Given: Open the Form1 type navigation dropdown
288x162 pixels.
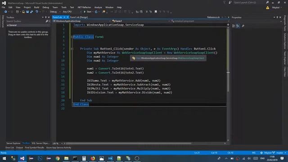Looking at the screenshot, I should click(141, 21).
